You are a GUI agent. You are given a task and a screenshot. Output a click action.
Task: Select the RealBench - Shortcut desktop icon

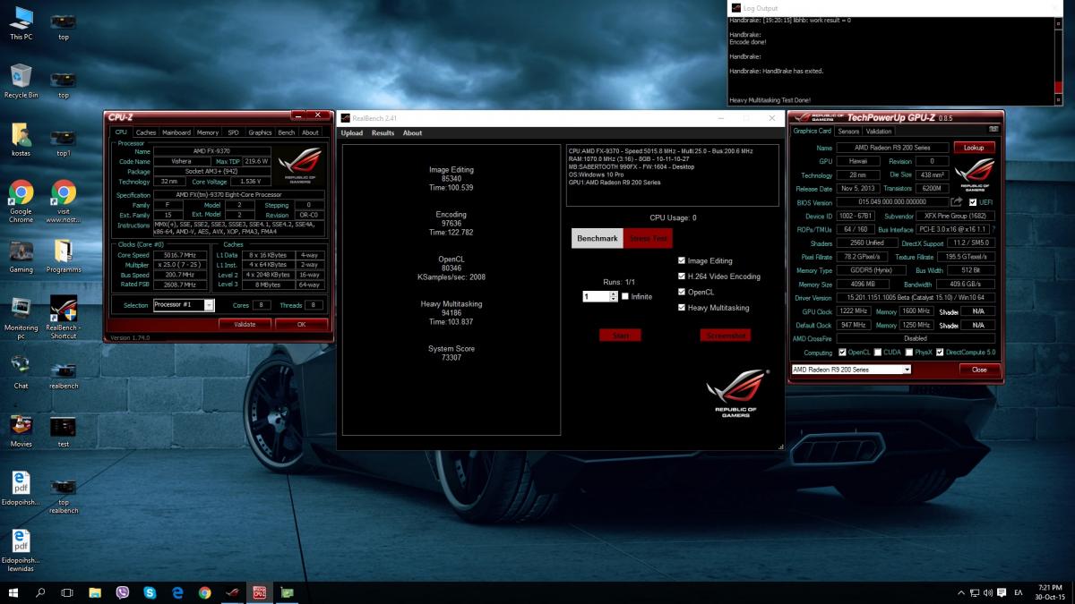(63, 318)
